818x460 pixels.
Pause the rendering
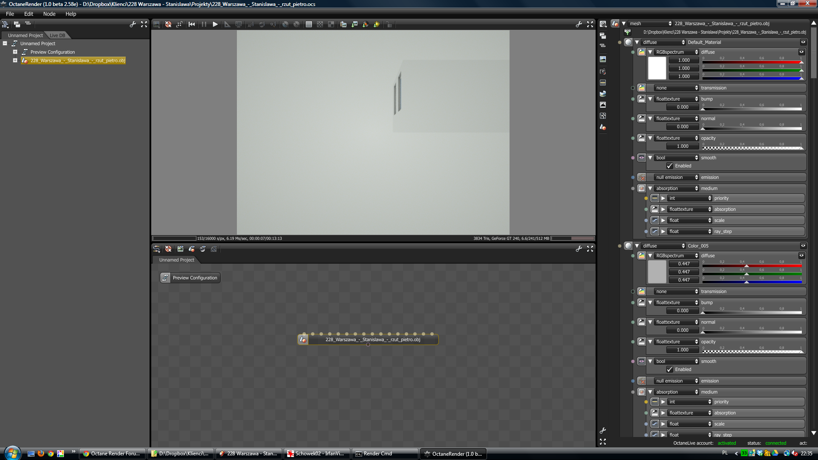click(204, 25)
